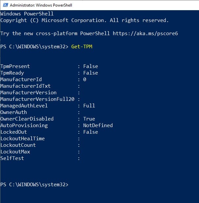Click the ManufacturerId value 0
199x203 pixels.
[x=85, y=79]
